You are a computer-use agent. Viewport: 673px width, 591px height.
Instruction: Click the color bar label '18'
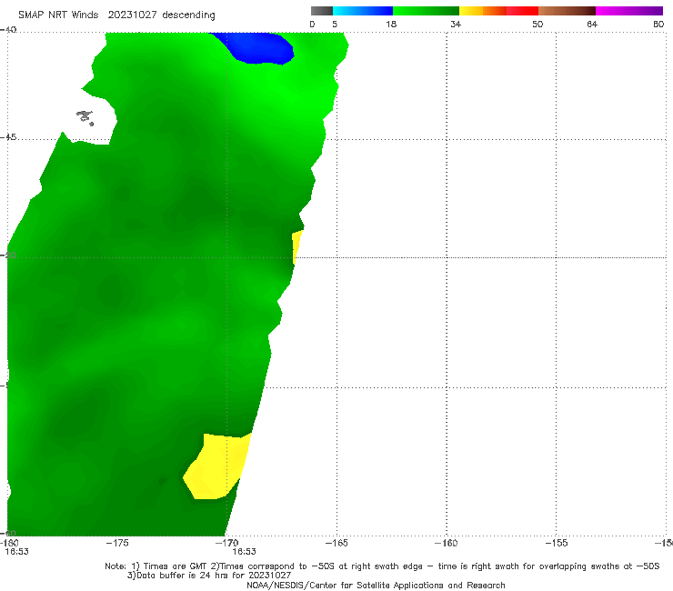[391, 24]
